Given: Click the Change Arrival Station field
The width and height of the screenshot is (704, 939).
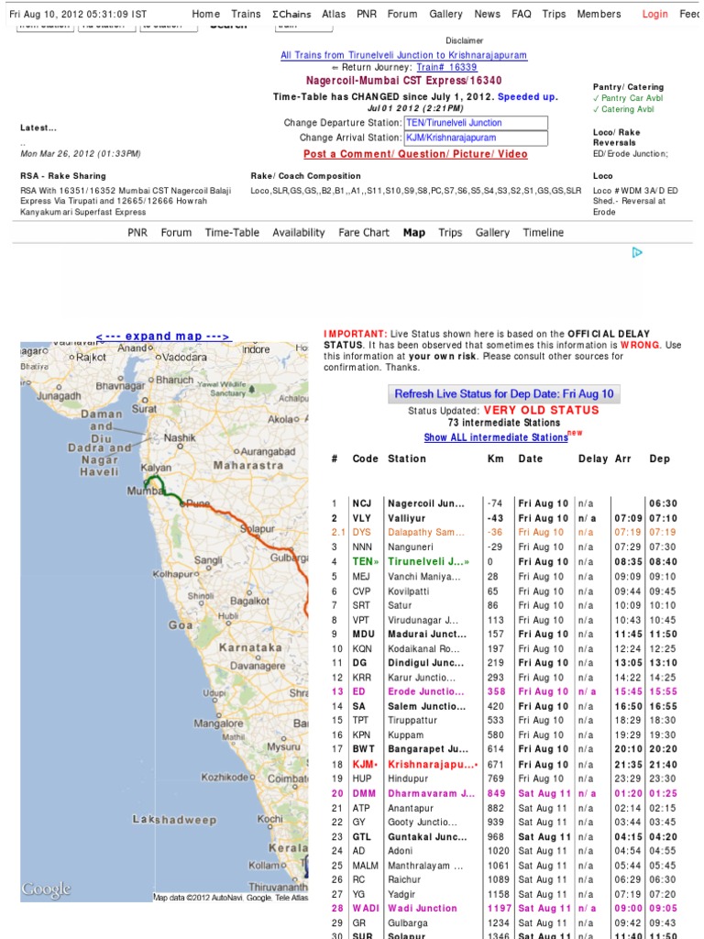Looking at the screenshot, I should [x=476, y=138].
